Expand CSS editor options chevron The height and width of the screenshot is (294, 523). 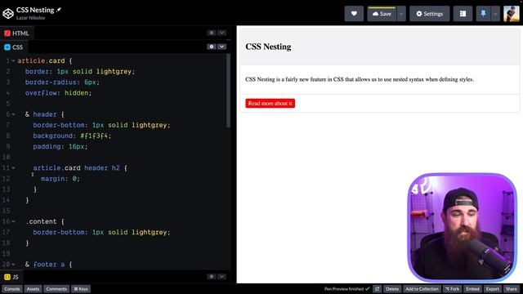221,47
